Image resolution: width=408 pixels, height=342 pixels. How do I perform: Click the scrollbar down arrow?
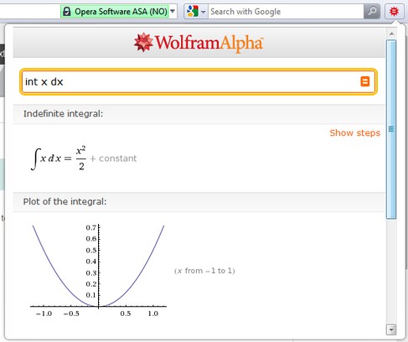[x=391, y=329]
